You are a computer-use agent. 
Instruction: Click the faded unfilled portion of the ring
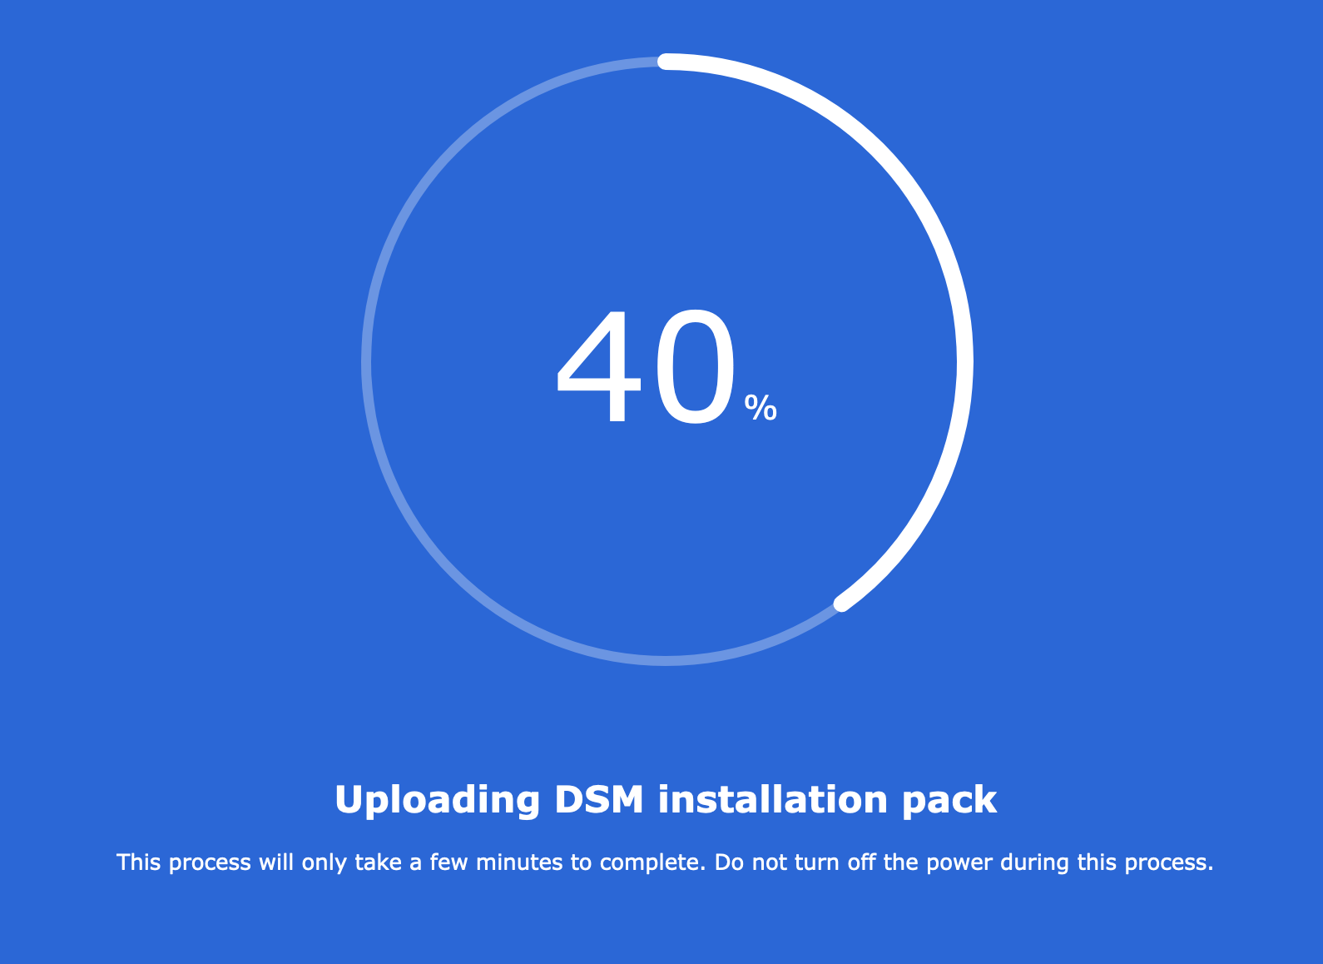pos(366,361)
